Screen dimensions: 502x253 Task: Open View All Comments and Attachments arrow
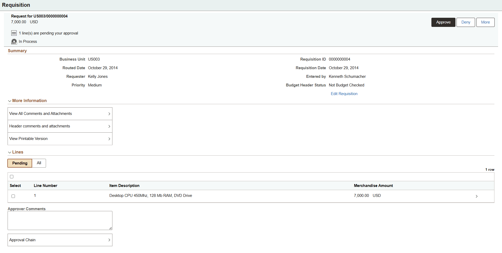109,114
